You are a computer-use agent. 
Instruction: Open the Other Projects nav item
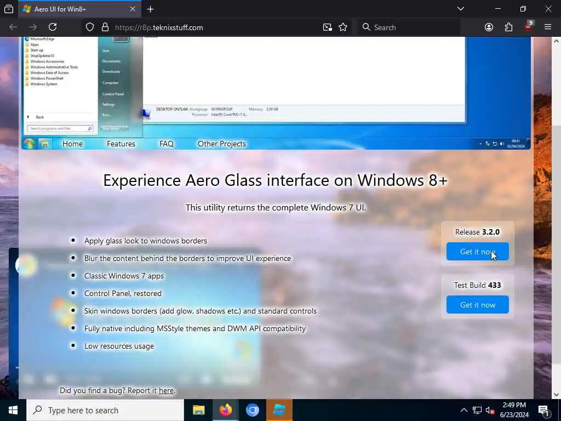(222, 144)
